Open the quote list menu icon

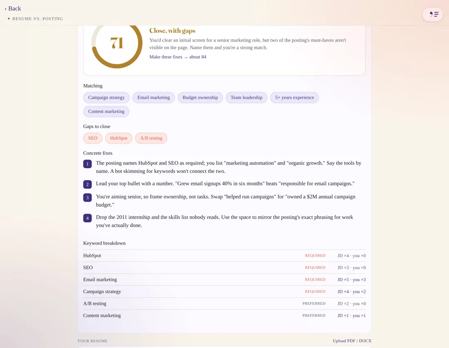pyautogui.click(x=433, y=14)
